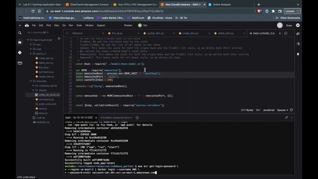
Task: Open the Support menu
Action: (x=101, y=25)
